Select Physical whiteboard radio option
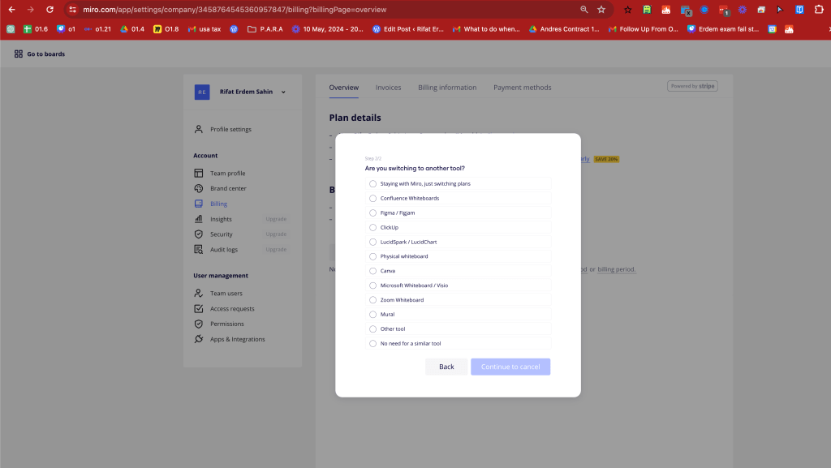 pos(372,256)
